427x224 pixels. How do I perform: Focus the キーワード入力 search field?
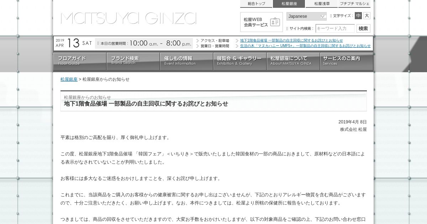(x=335, y=28)
